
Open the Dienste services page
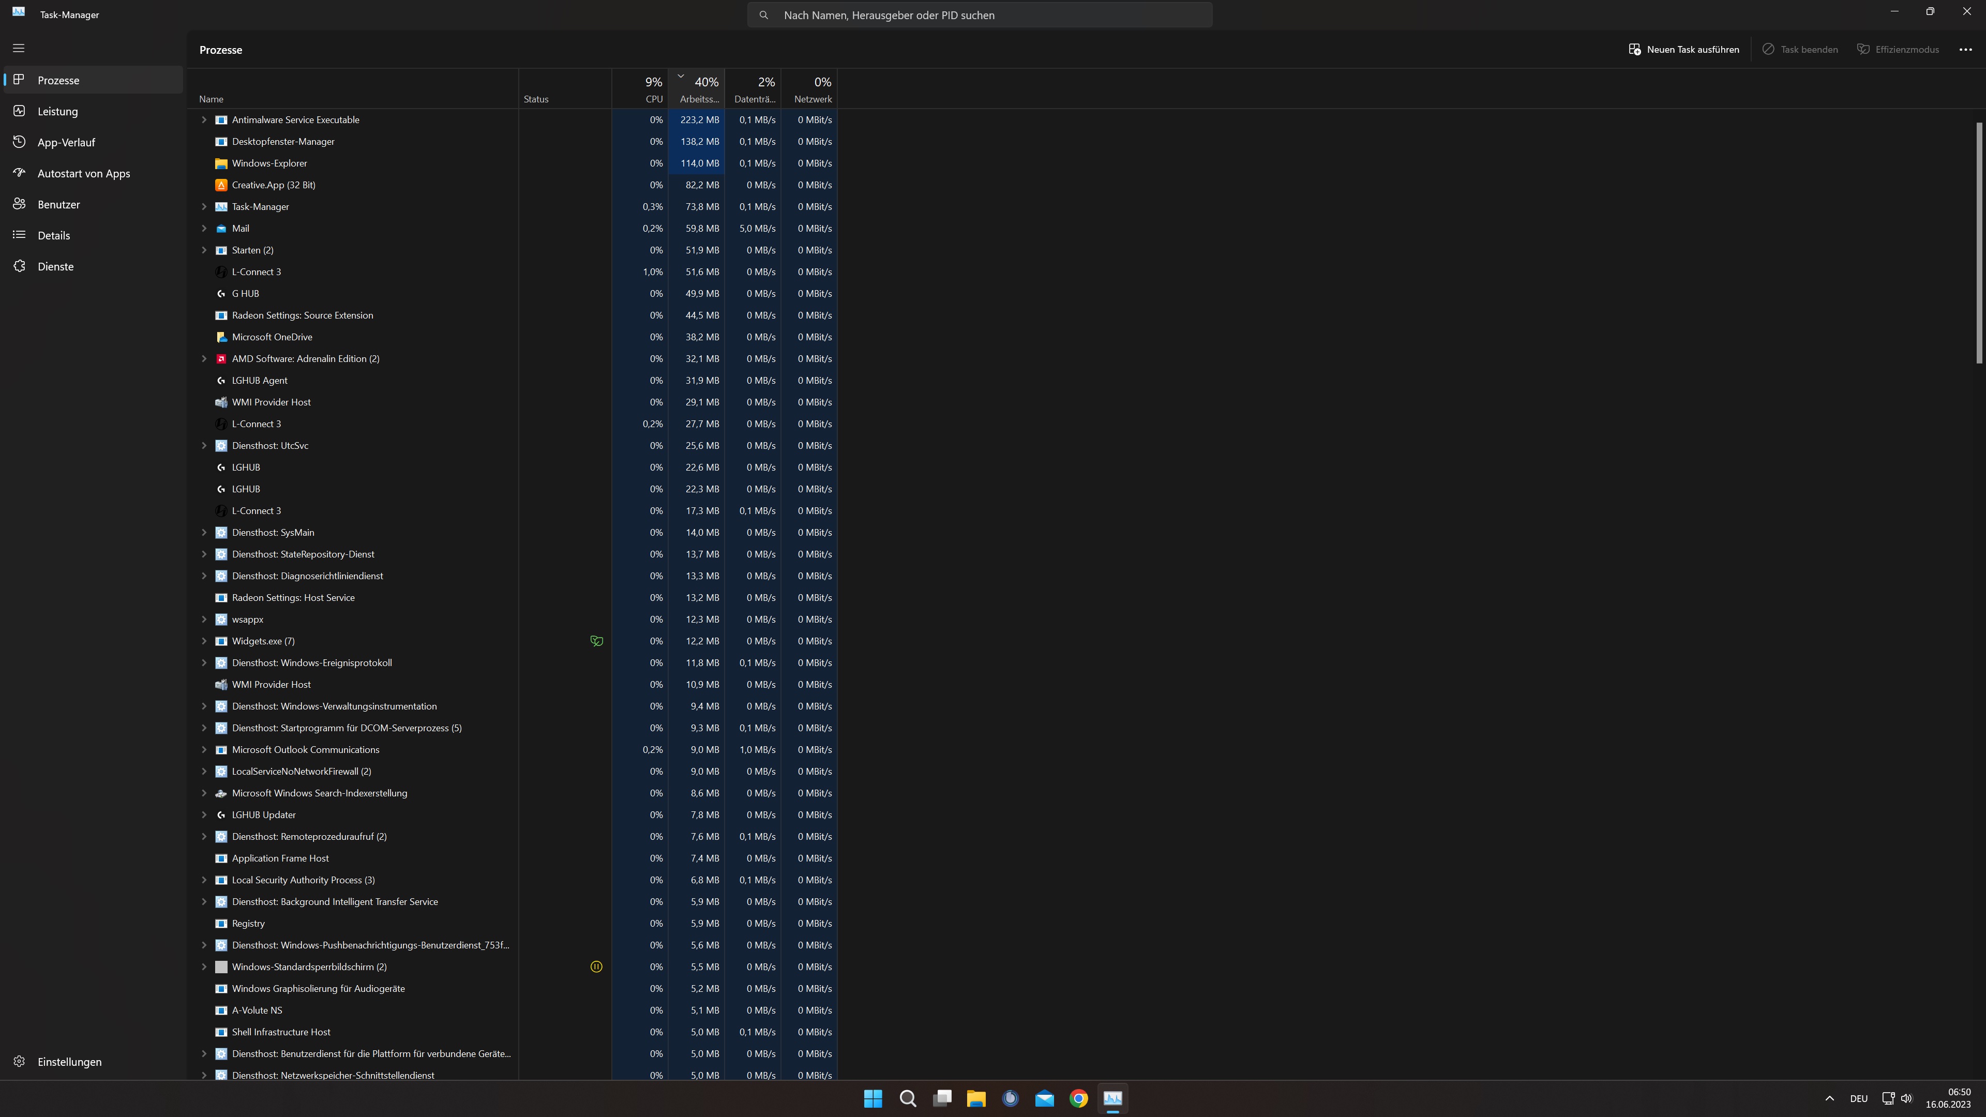[x=55, y=266]
